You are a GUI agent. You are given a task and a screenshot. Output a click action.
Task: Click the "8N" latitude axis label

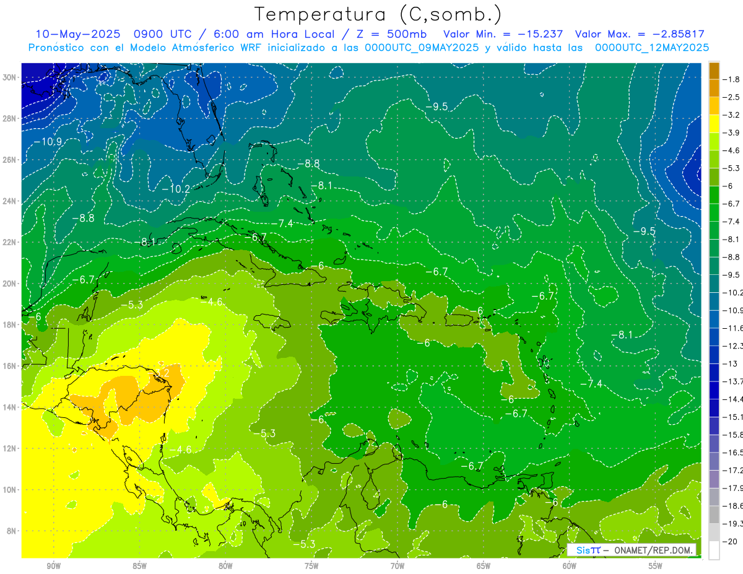point(12,531)
